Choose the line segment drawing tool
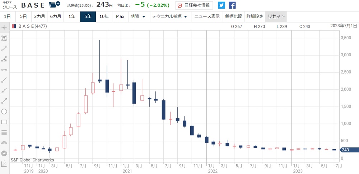The width and height of the screenshot is (359, 174). (4, 48)
